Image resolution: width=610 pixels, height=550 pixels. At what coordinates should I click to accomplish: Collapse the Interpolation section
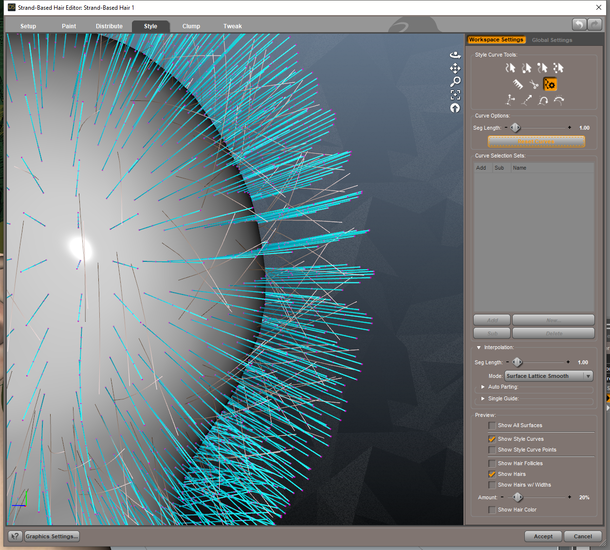(x=479, y=348)
